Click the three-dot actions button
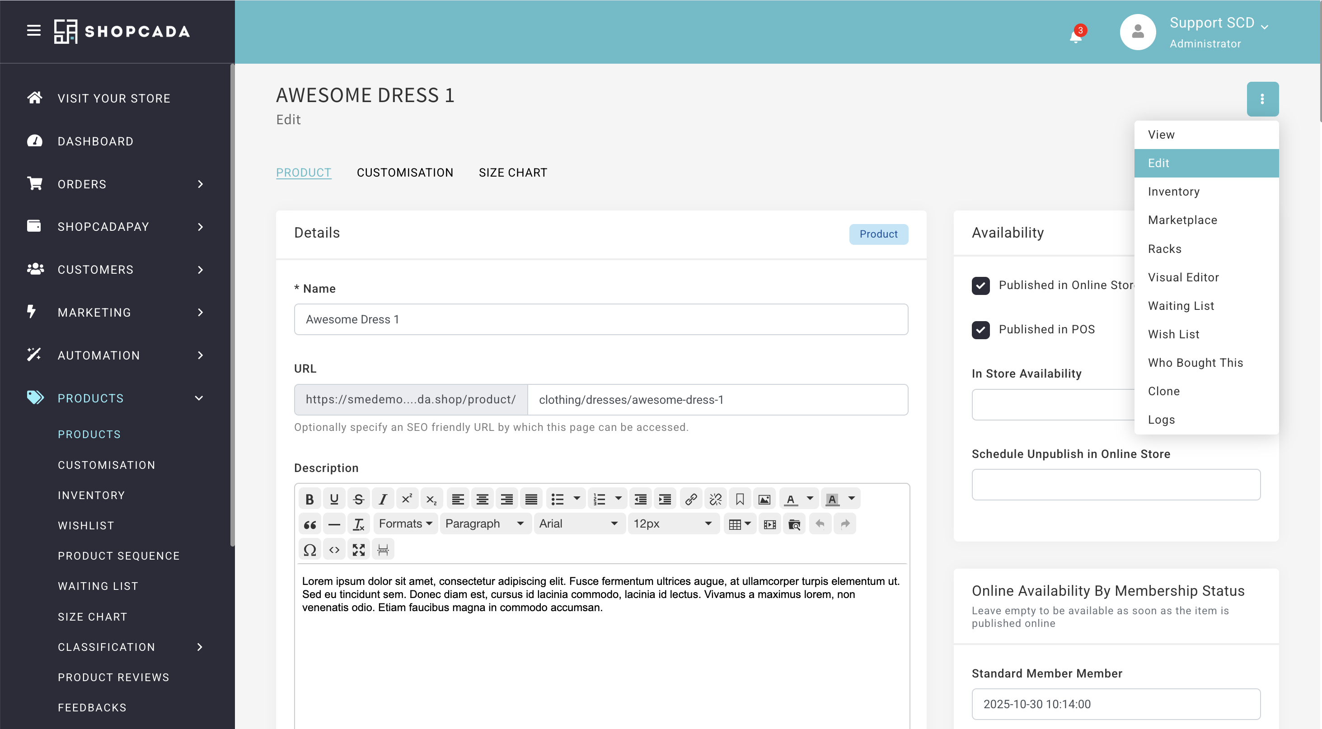This screenshot has width=1322, height=729. pos(1262,99)
